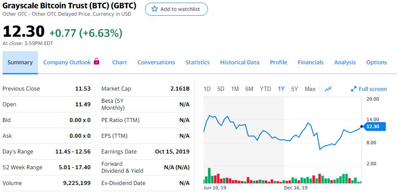Go to the Conversations tab
Screen dimensions: 397x192
(156, 63)
